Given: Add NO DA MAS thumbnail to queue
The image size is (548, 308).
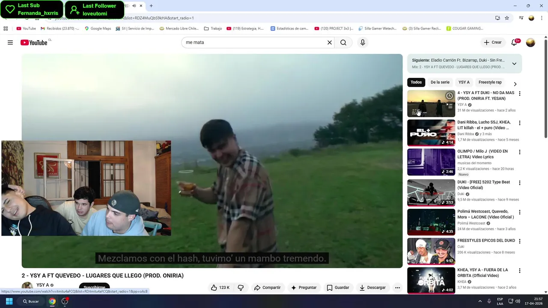Looking at the screenshot, I should pos(449,106).
